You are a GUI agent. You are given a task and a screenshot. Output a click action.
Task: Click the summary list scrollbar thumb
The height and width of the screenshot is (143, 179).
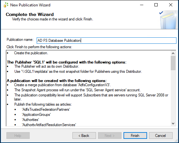tap(173, 63)
